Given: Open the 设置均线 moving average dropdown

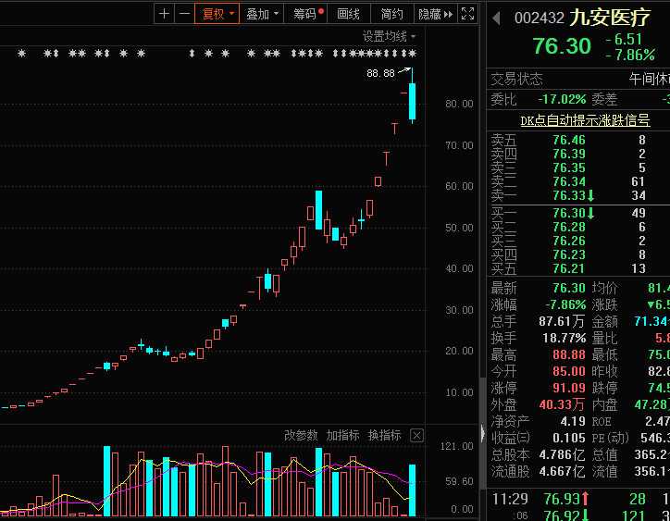Looking at the screenshot, I should click(389, 36).
